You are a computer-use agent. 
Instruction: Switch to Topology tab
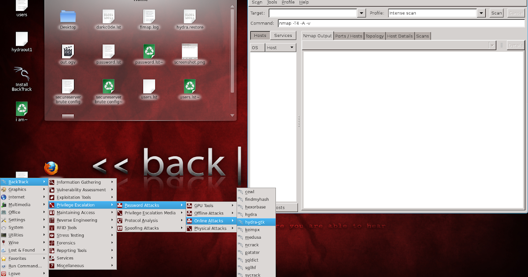pyautogui.click(x=374, y=36)
